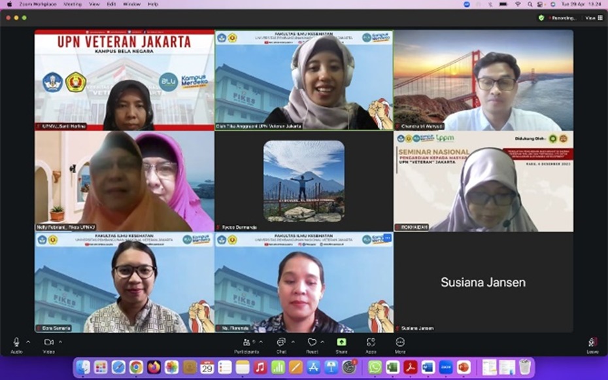Open the More options menu

pyautogui.click(x=400, y=343)
